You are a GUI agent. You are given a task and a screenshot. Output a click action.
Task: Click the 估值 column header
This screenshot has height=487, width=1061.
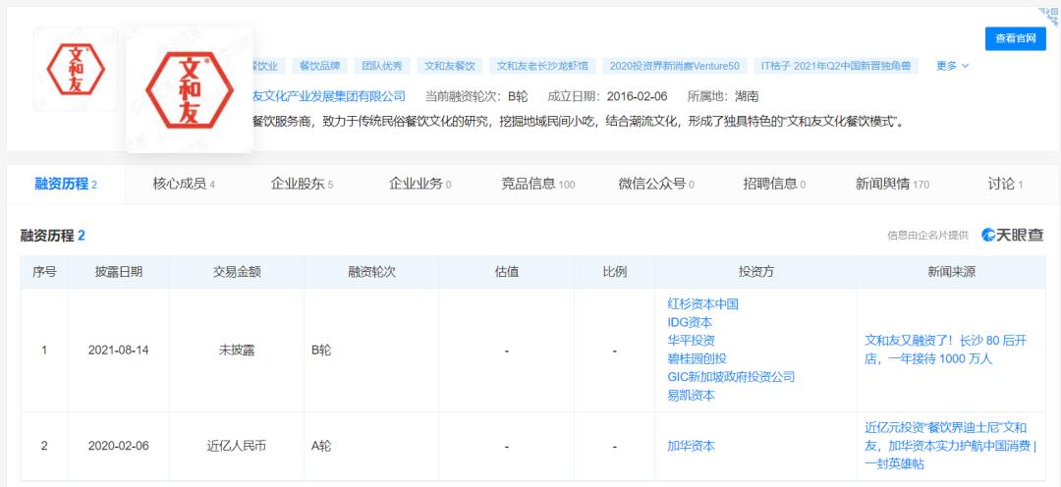(506, 272)
